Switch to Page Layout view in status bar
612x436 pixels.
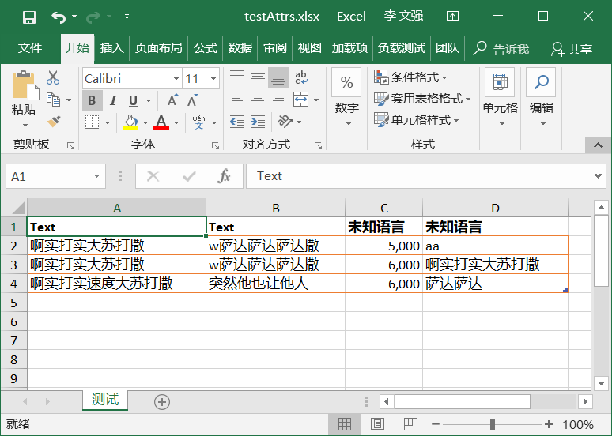pos(377,424)
